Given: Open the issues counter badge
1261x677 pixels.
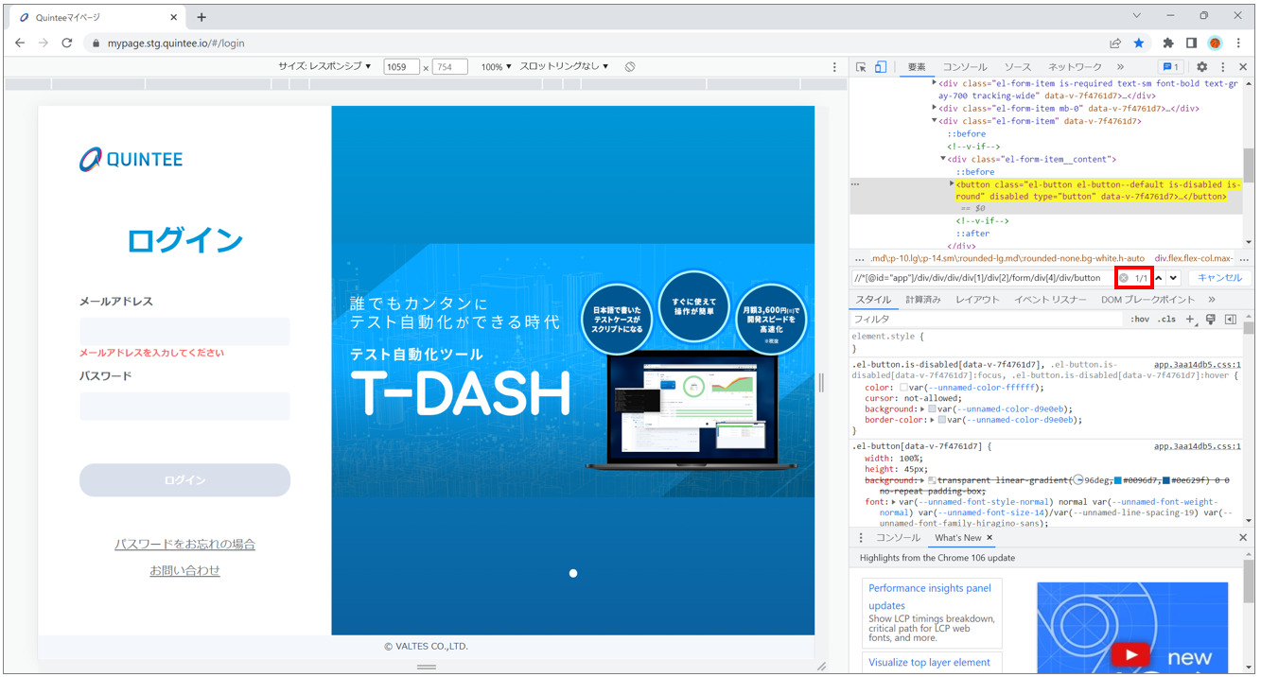Looking at the screenshot, I should coord(1170,67).
